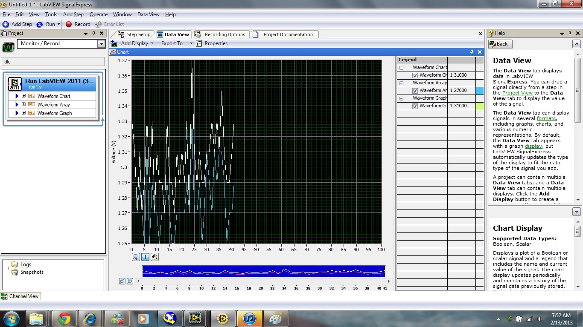This screenshot has height=327, width=583.
Task: Click the Properties list icon
Action: [x=199, y=43]
